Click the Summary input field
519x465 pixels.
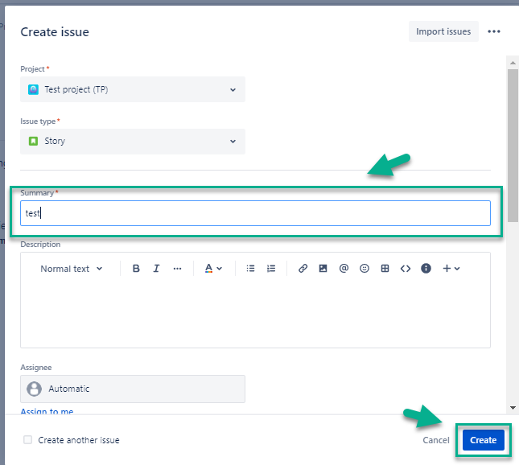click(x=255, y=213)
